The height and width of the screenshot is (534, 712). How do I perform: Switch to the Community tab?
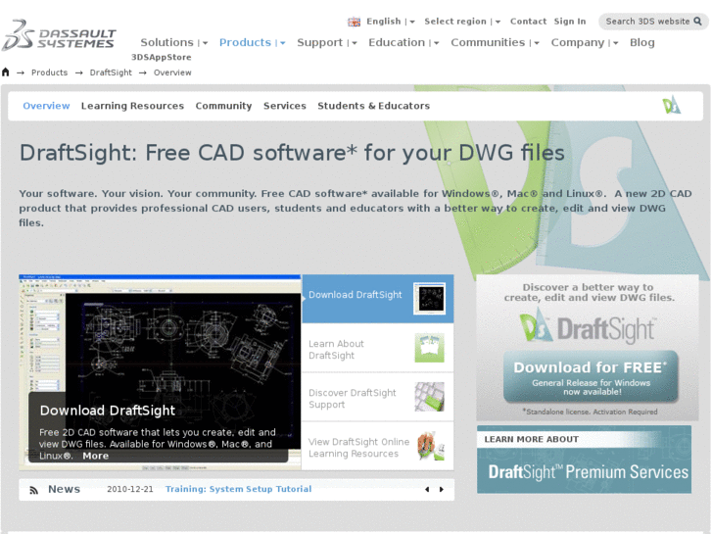(x=223, y=106)
